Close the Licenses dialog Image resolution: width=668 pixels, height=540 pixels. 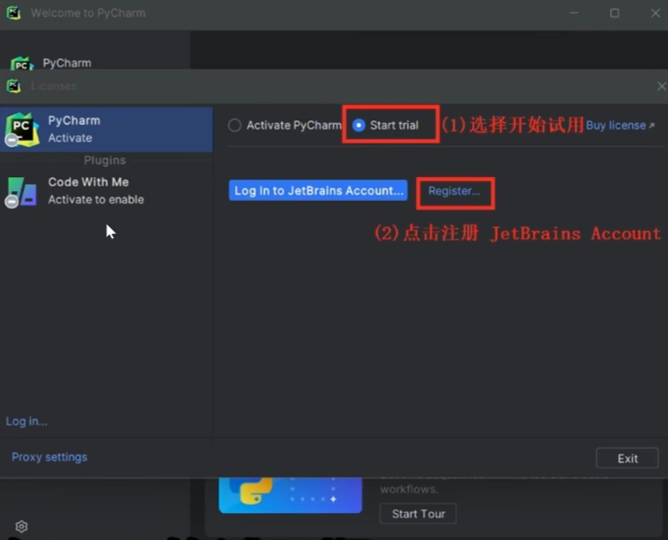click(x=660, y=86)
